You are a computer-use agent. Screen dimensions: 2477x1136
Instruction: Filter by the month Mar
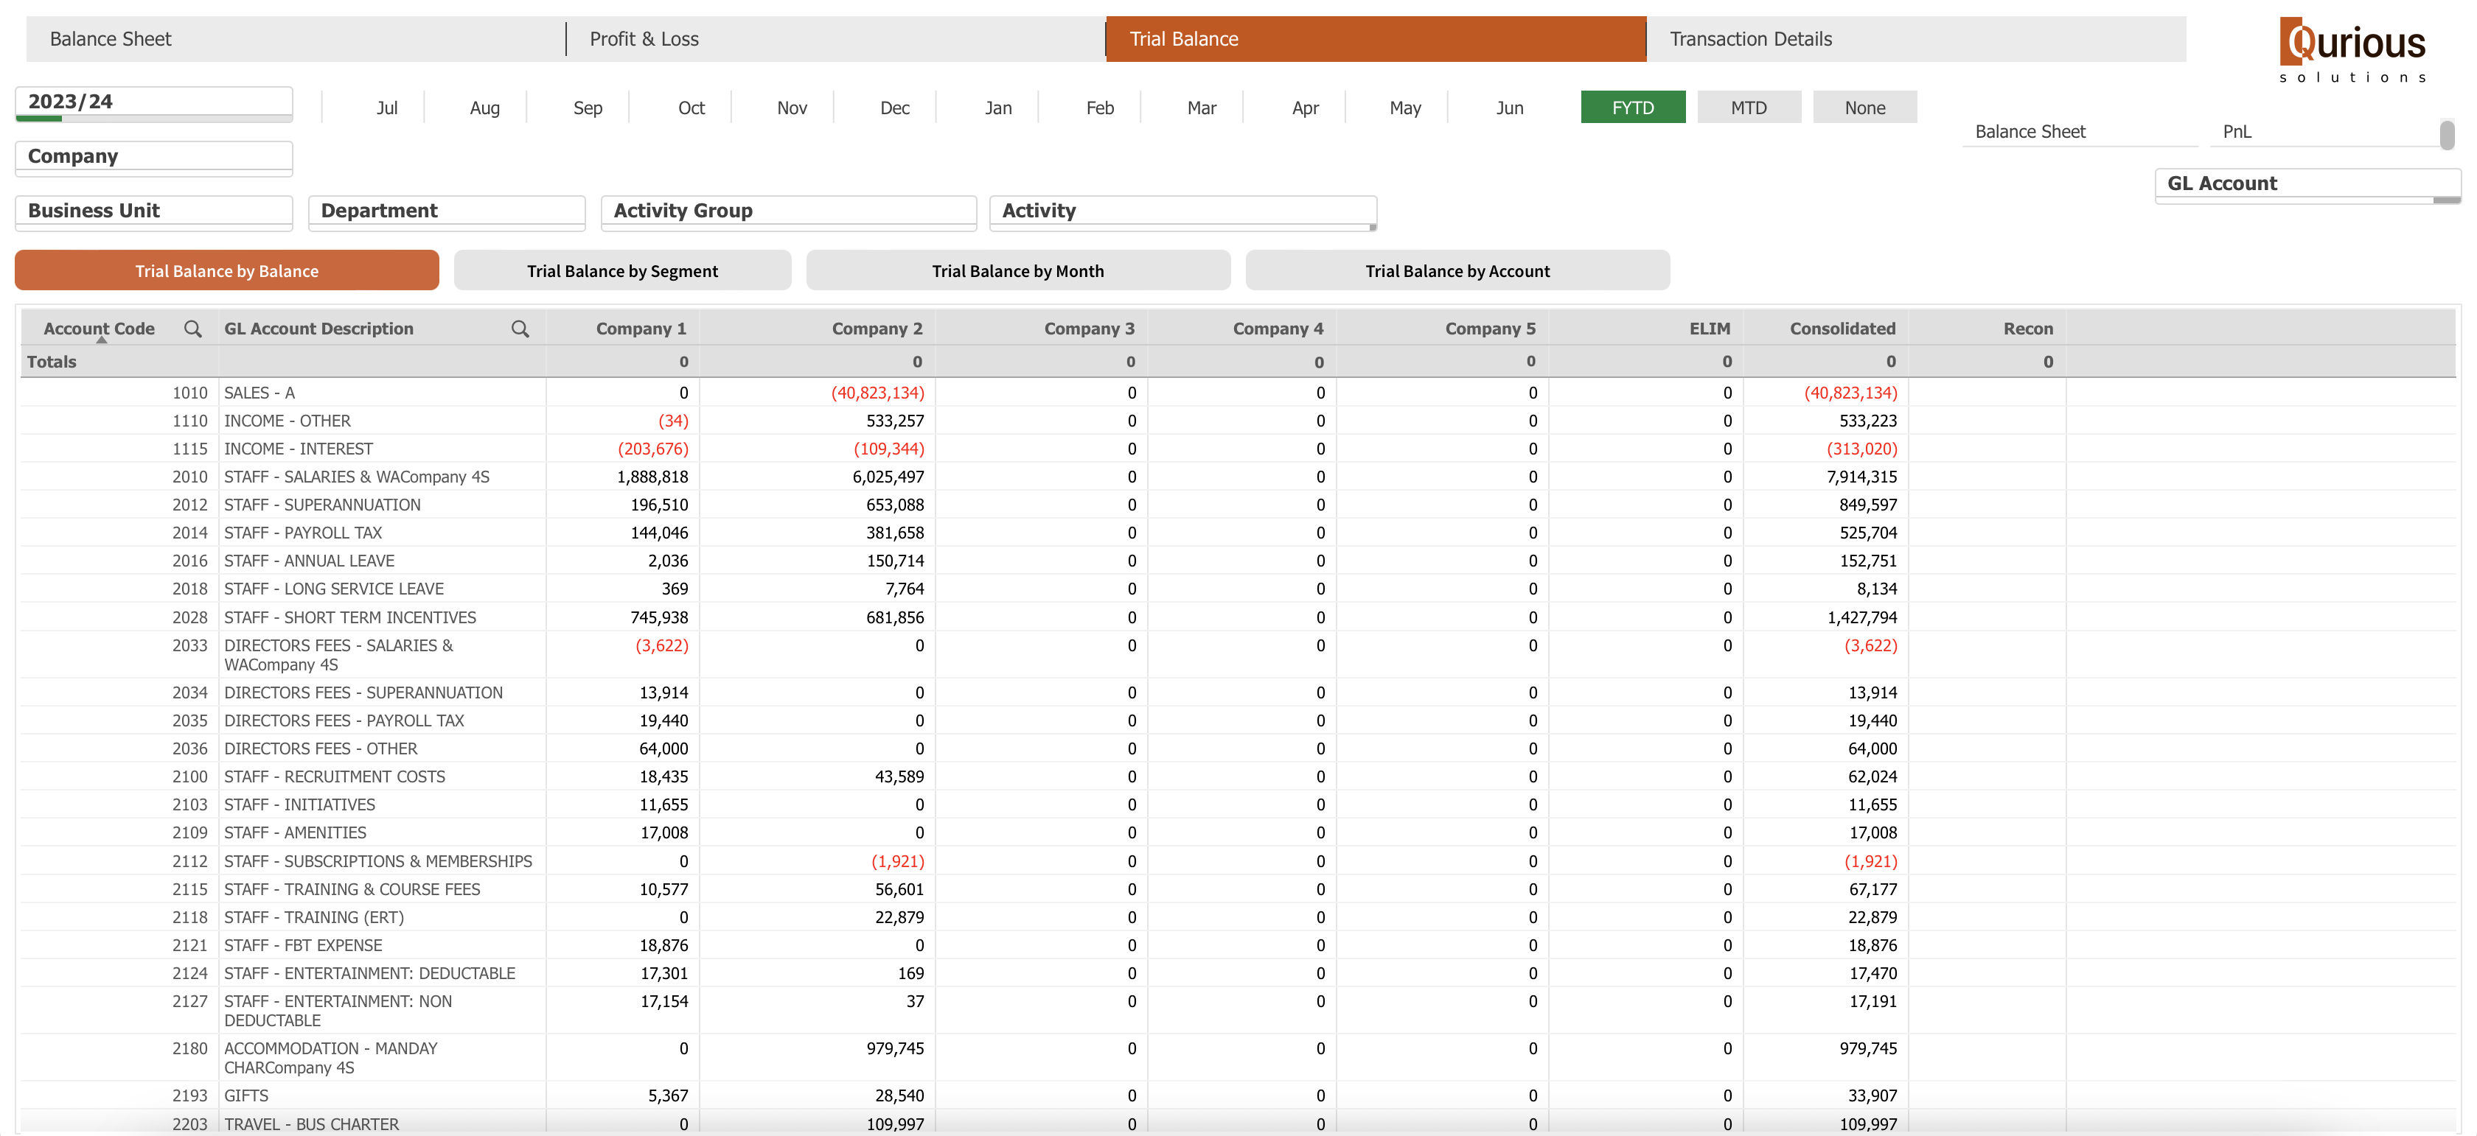pos(1202,108)
